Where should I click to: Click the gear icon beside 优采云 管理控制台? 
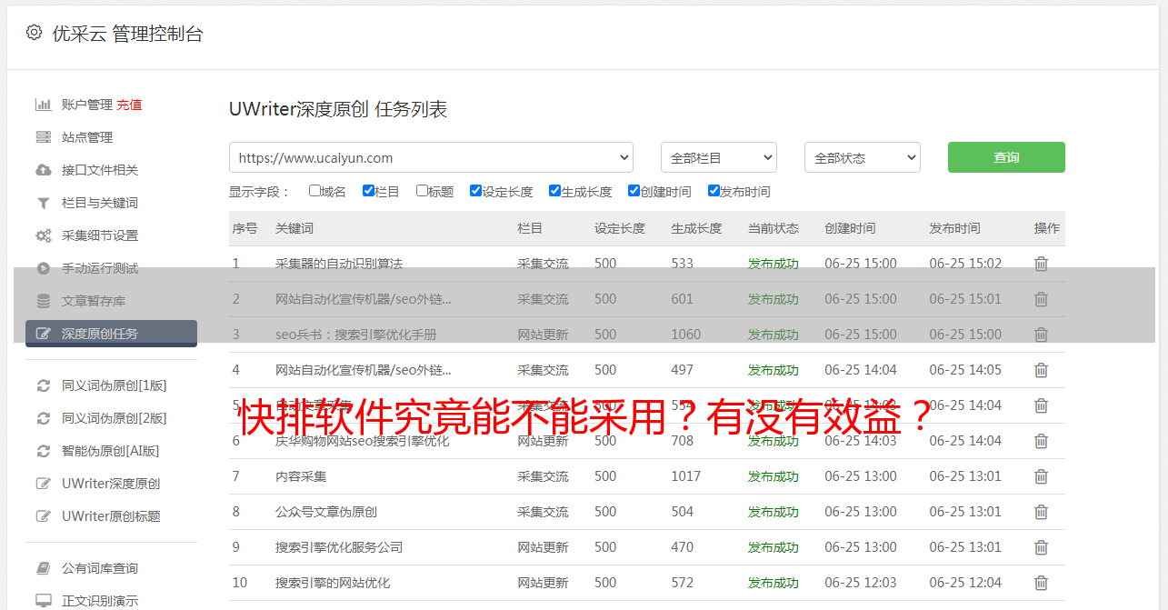[34, 33]
